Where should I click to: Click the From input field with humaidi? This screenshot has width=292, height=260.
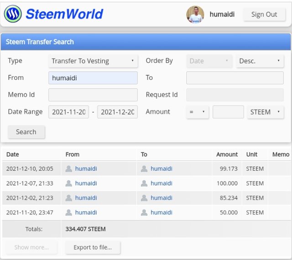click(93, 78)
